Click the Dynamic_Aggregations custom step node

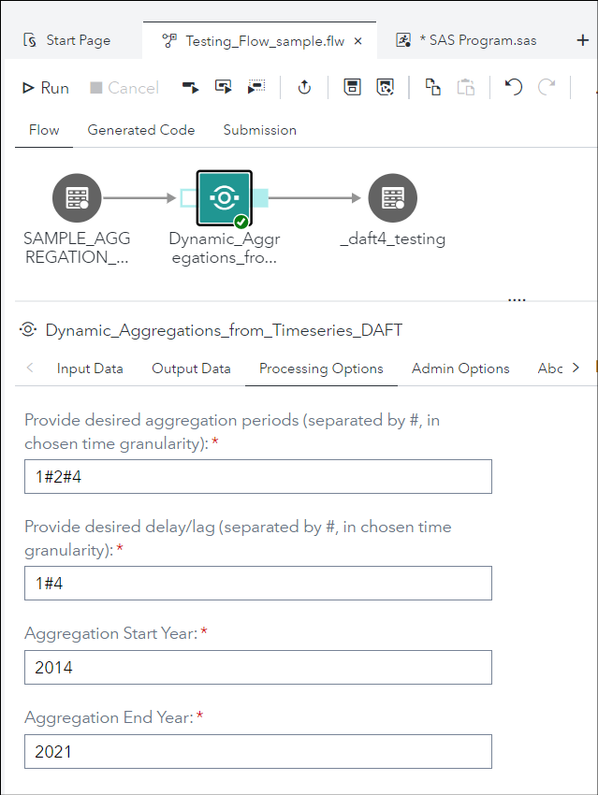[x=225, y=197]
